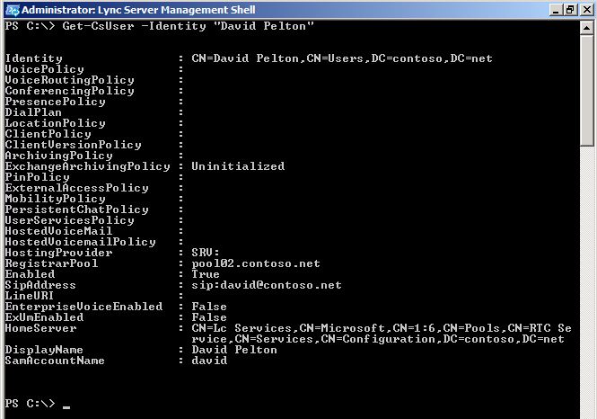Click the scrollbar track below the thumb
The width and height of the screenshot is (597, 419).
587,282
